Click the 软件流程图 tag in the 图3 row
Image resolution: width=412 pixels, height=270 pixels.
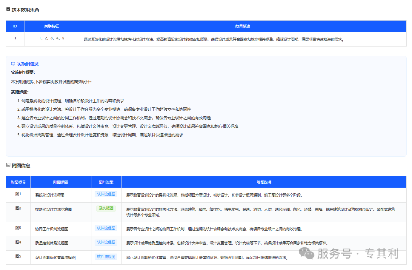click(106, 228)
